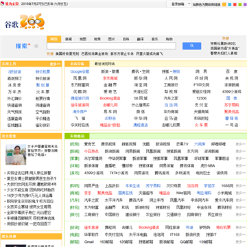Pick the purple theme color swatch
The width and height of the screenshot is (247, 247).
click(245, 4)
